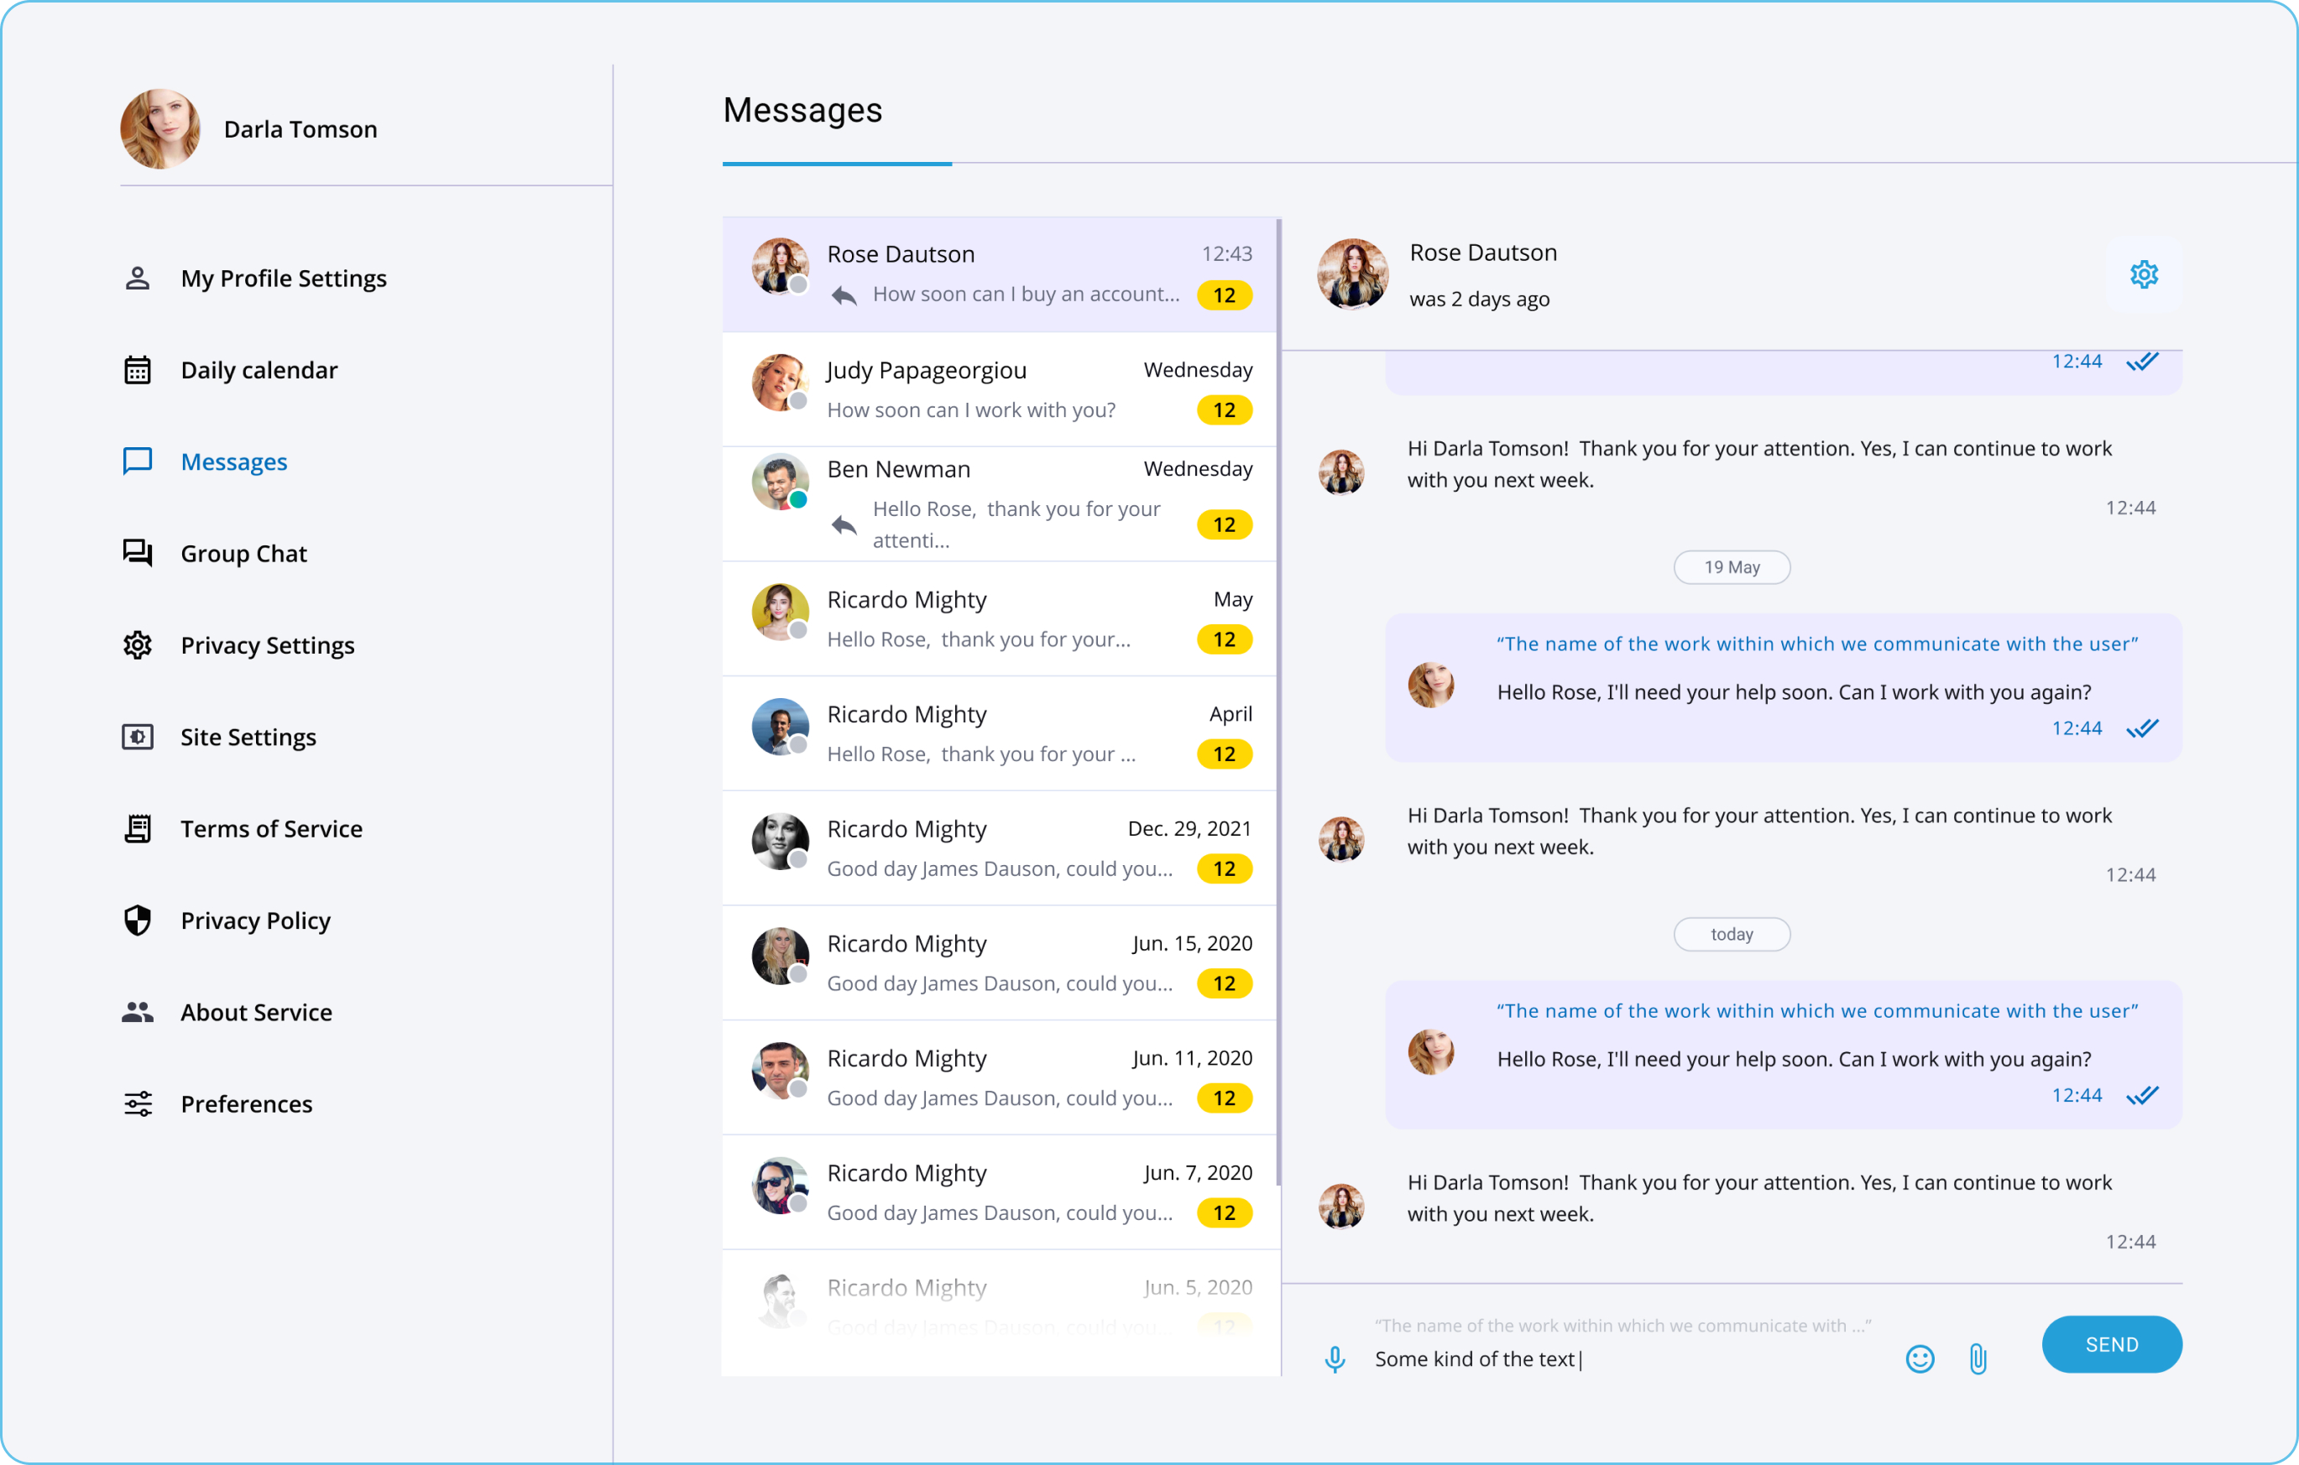Click the paperclip attachment icon
2299x1465 pixels.
tap(1978, 1359)
